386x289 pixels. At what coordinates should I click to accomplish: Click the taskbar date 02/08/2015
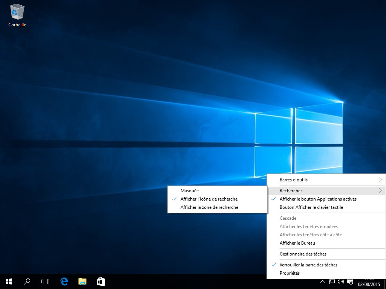pyautogui.click(x=369, y=284)
